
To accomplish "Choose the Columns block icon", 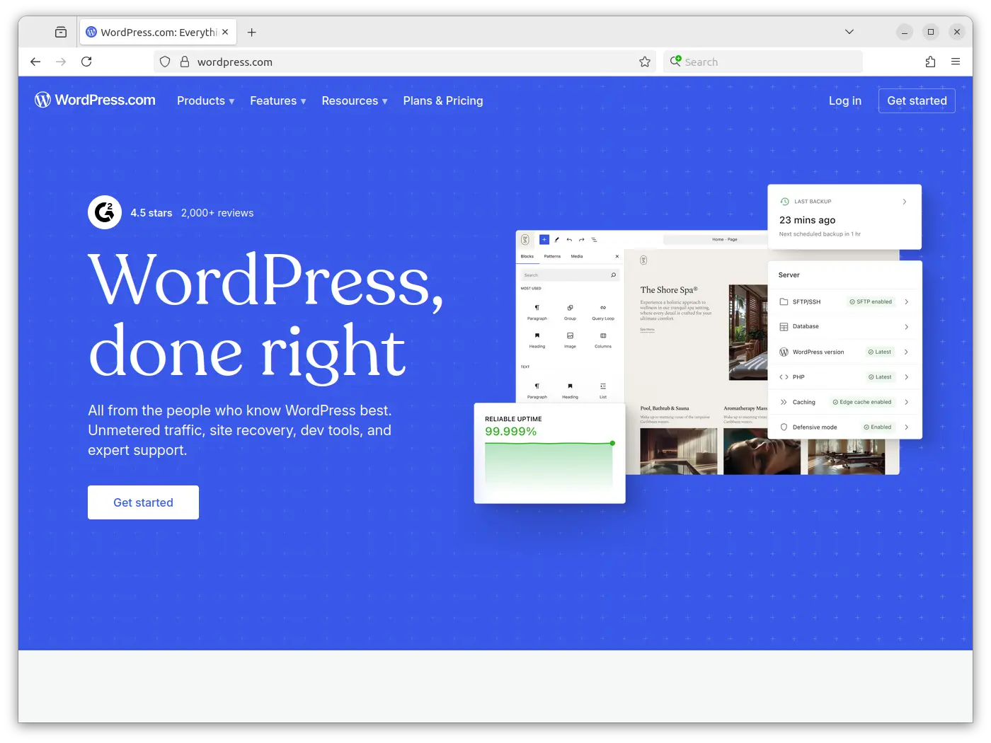I will click(603, 335).
